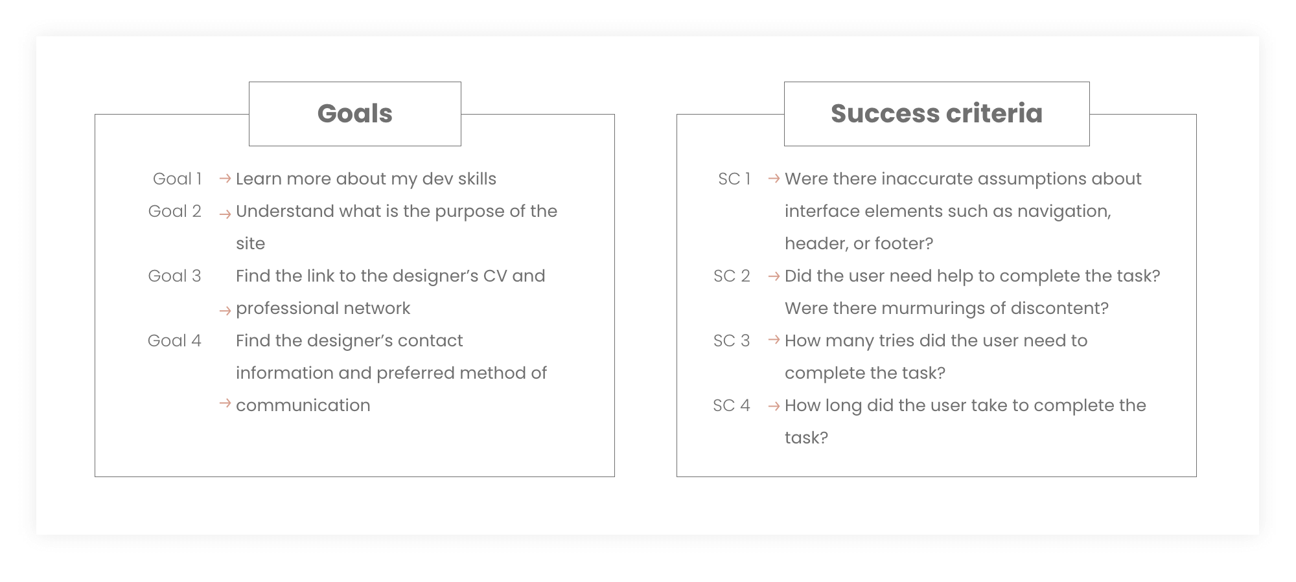Click the text 'Find the designer's contact'

(x=349, y=341)
